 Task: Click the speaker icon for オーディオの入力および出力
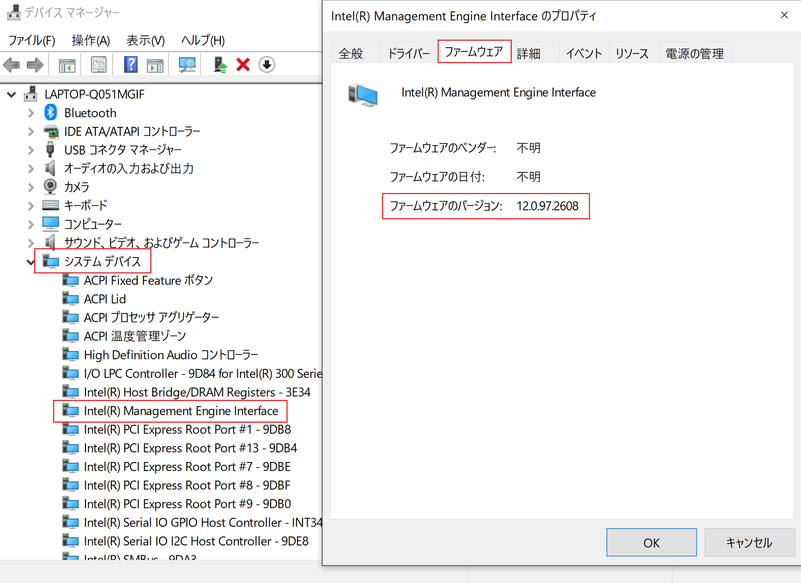tap(50, 168)
